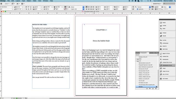The height and width of the screenshot is (99, 176).
Task: Click the create new style icon
Action: pos(153,89)
